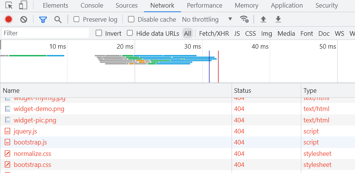The width and height of the screenshot is (355, 173).
Task: Clear the network log
Action: click(24, 19)
